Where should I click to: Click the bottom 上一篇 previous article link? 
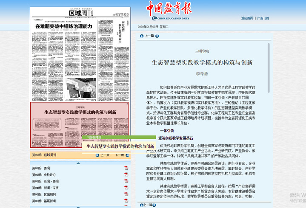pyautogui.click(x=148, y=205)
